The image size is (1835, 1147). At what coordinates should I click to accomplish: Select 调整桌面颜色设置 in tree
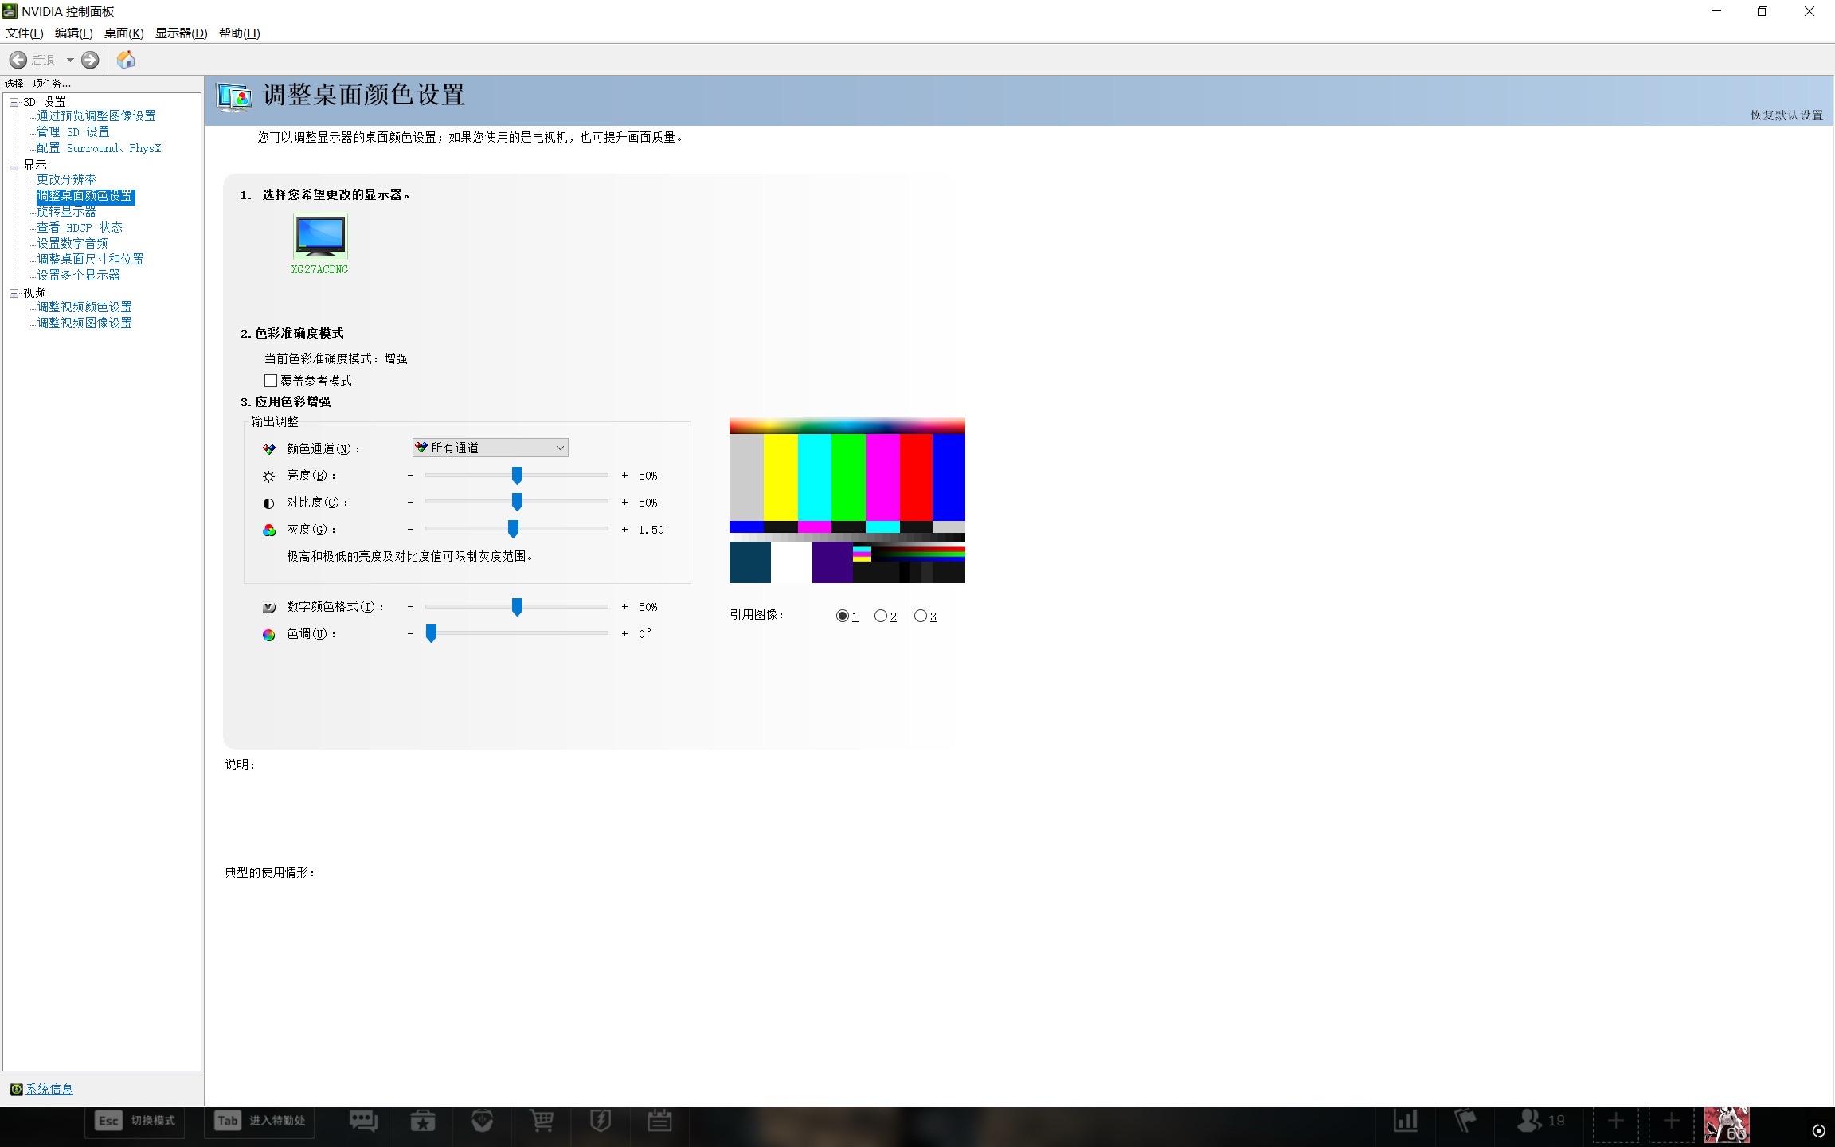[x=85, y=195]
